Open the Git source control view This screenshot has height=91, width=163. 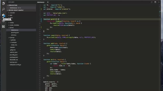3,15
